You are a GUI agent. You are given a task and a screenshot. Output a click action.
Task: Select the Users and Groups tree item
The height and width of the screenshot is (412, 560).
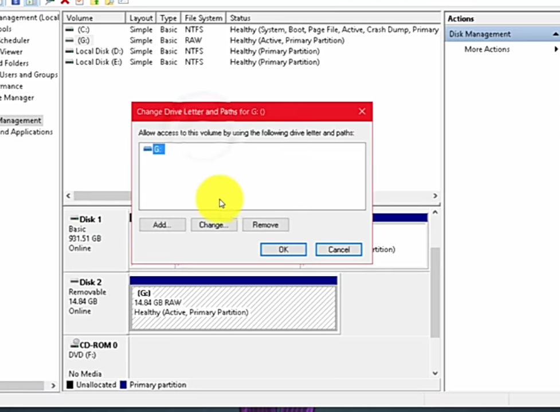[29, 75]
